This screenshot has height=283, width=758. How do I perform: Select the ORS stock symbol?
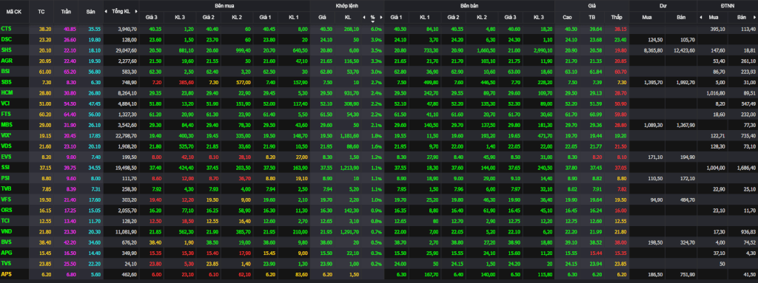7,209
